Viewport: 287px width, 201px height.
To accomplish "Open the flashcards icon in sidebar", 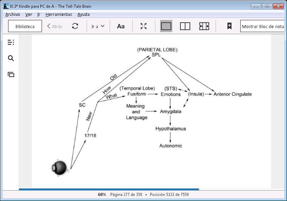I will point(11,75).
